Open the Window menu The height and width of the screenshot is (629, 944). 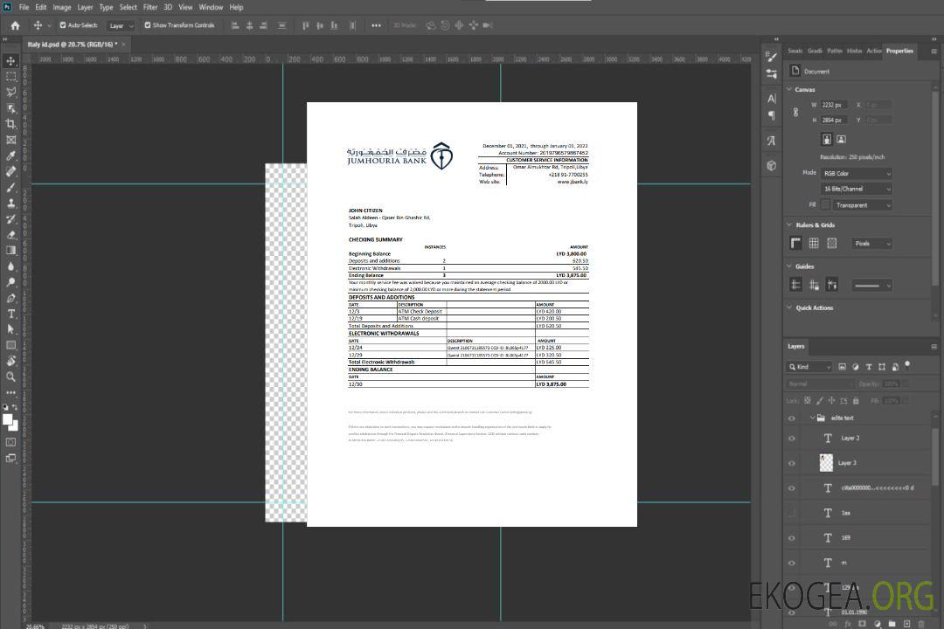click(x=211, y=7)
